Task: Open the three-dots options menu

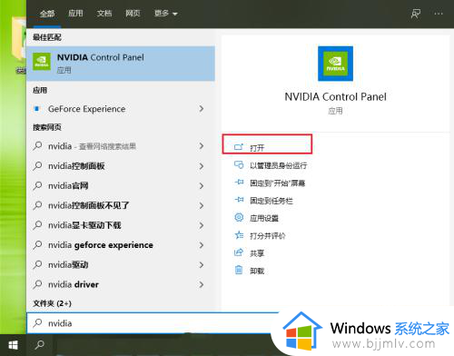Action: (x=439, y=14)
